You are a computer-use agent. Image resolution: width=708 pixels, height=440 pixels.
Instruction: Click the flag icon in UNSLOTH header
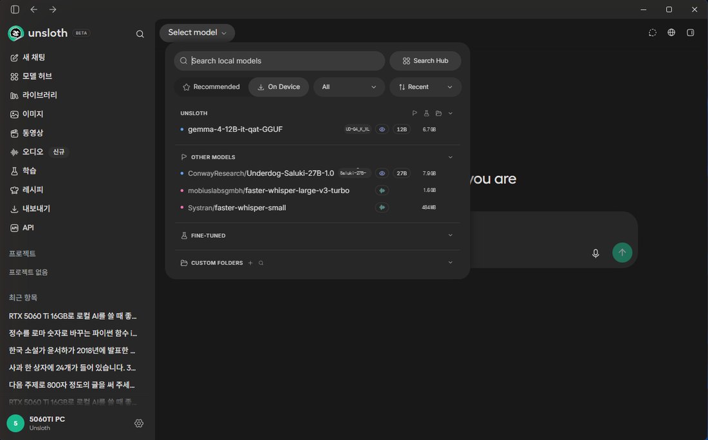tap(415, 113)
